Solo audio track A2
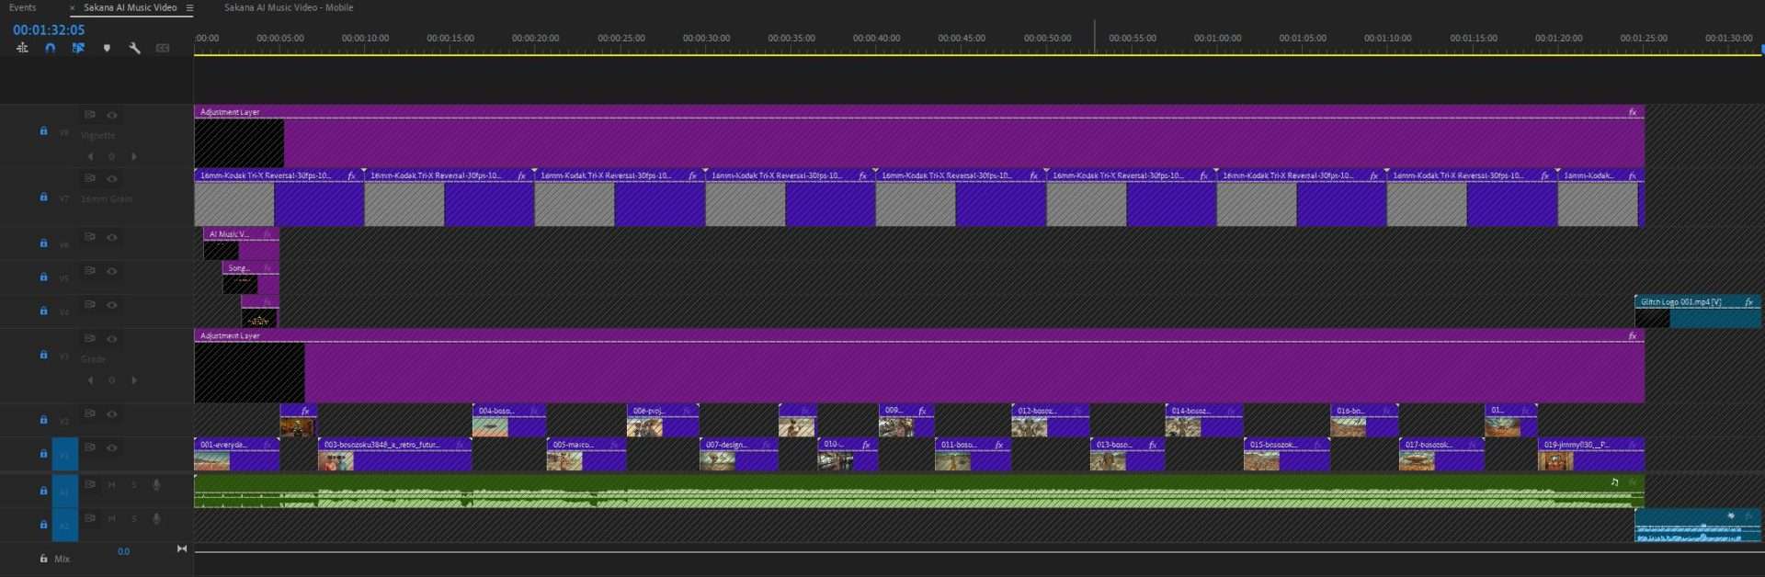The image size is (1765, 577). 134,518
